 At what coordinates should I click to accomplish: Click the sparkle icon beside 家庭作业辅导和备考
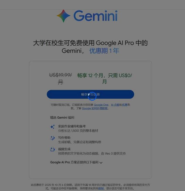(x=53, y=127)
